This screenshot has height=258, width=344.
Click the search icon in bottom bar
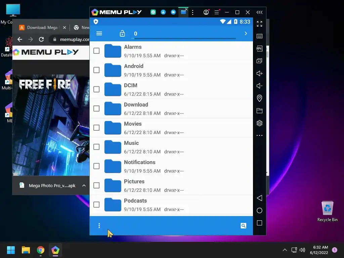(243, 225)
